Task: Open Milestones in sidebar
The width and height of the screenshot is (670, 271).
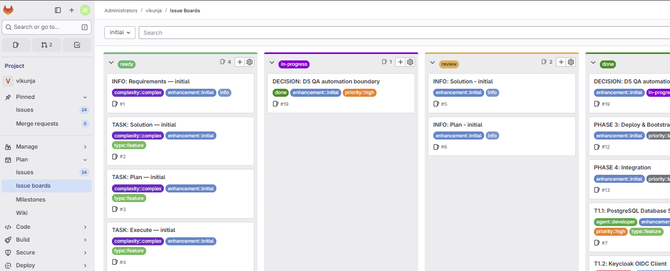Action: (x=47, y=199)
